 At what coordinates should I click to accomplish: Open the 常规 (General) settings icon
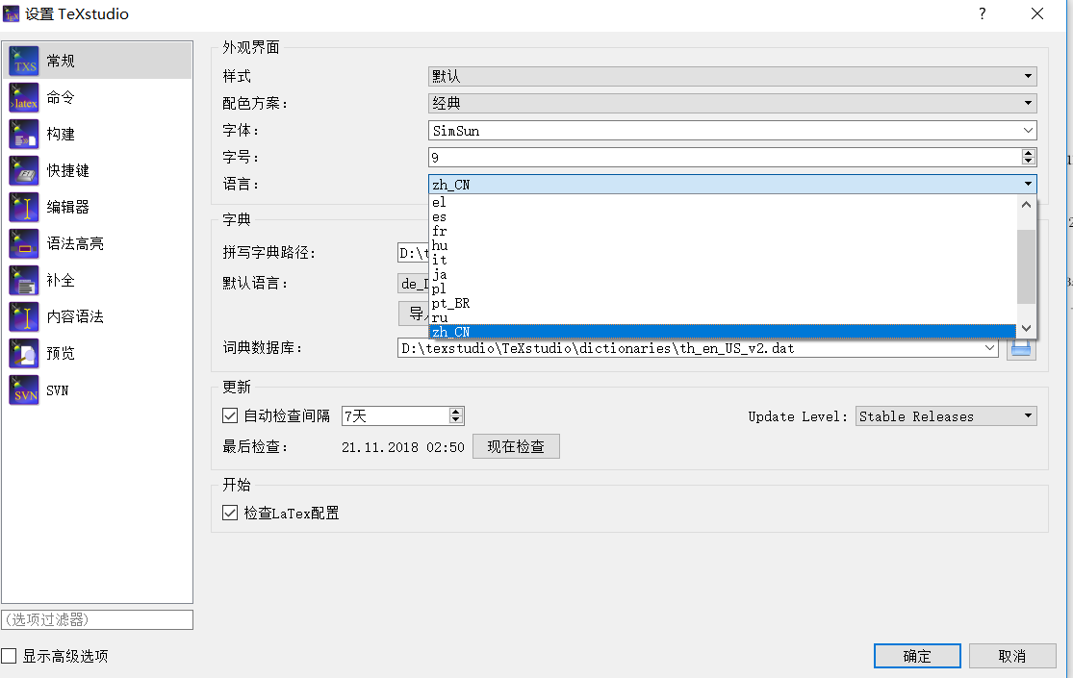point(24,61)
